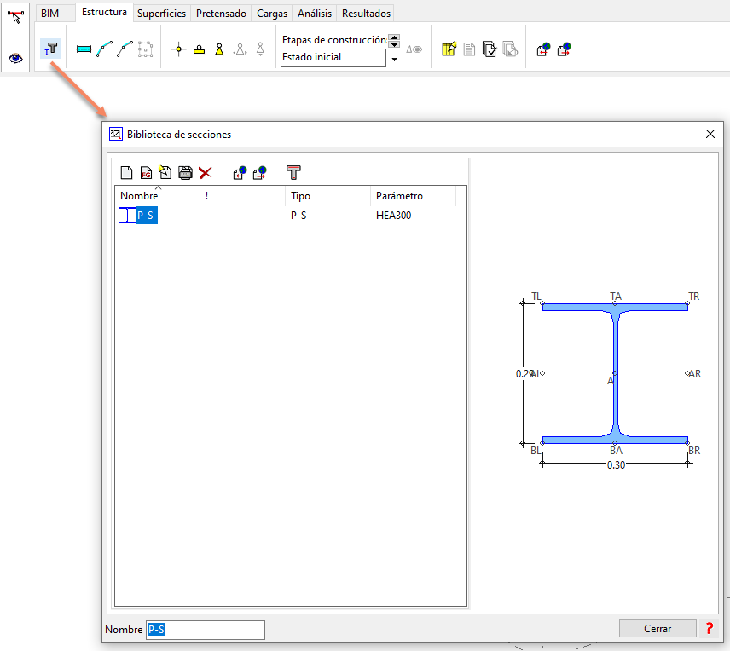
Task: Click the ribbon import globe icon
Action: click(543, 49)
